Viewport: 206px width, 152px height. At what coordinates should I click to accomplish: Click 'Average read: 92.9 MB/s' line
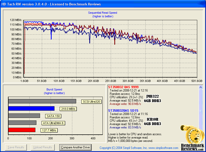(125, 124)
